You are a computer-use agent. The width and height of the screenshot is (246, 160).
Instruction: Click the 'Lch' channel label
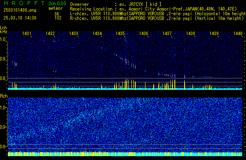(x=4, y=28)
